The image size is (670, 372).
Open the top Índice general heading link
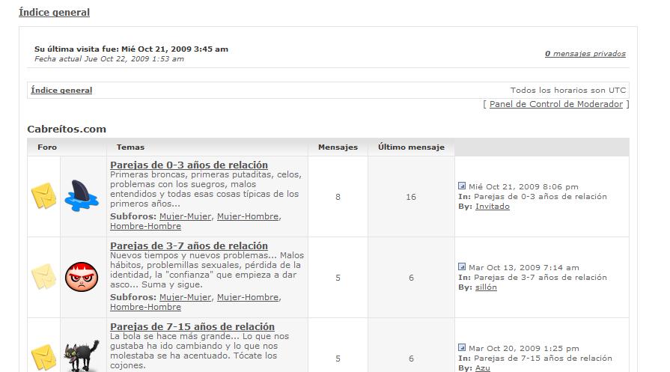54,12
